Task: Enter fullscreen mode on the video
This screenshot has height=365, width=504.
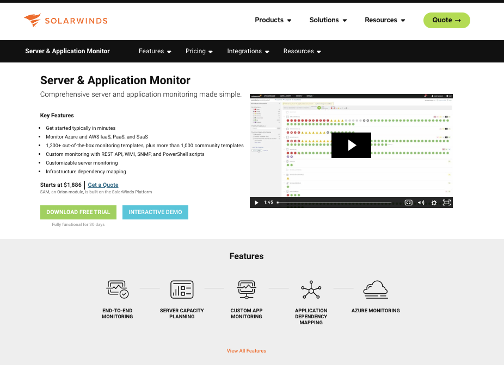Action: (x=447, y=202)
